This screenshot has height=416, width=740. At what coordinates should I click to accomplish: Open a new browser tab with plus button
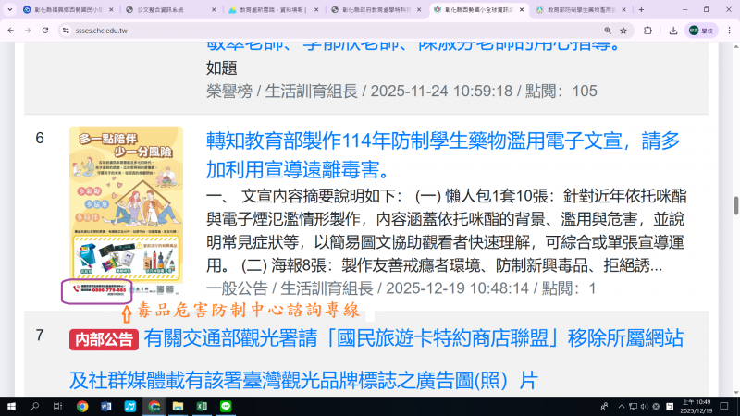(647, 9)
